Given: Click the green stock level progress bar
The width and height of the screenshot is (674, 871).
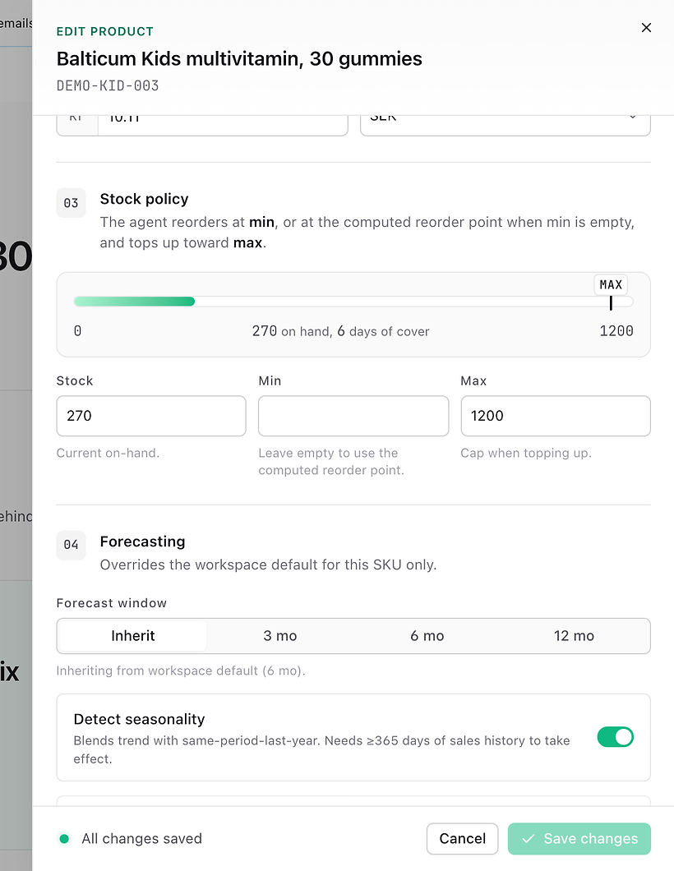Looking at the screenshot, I should (135, 302).
